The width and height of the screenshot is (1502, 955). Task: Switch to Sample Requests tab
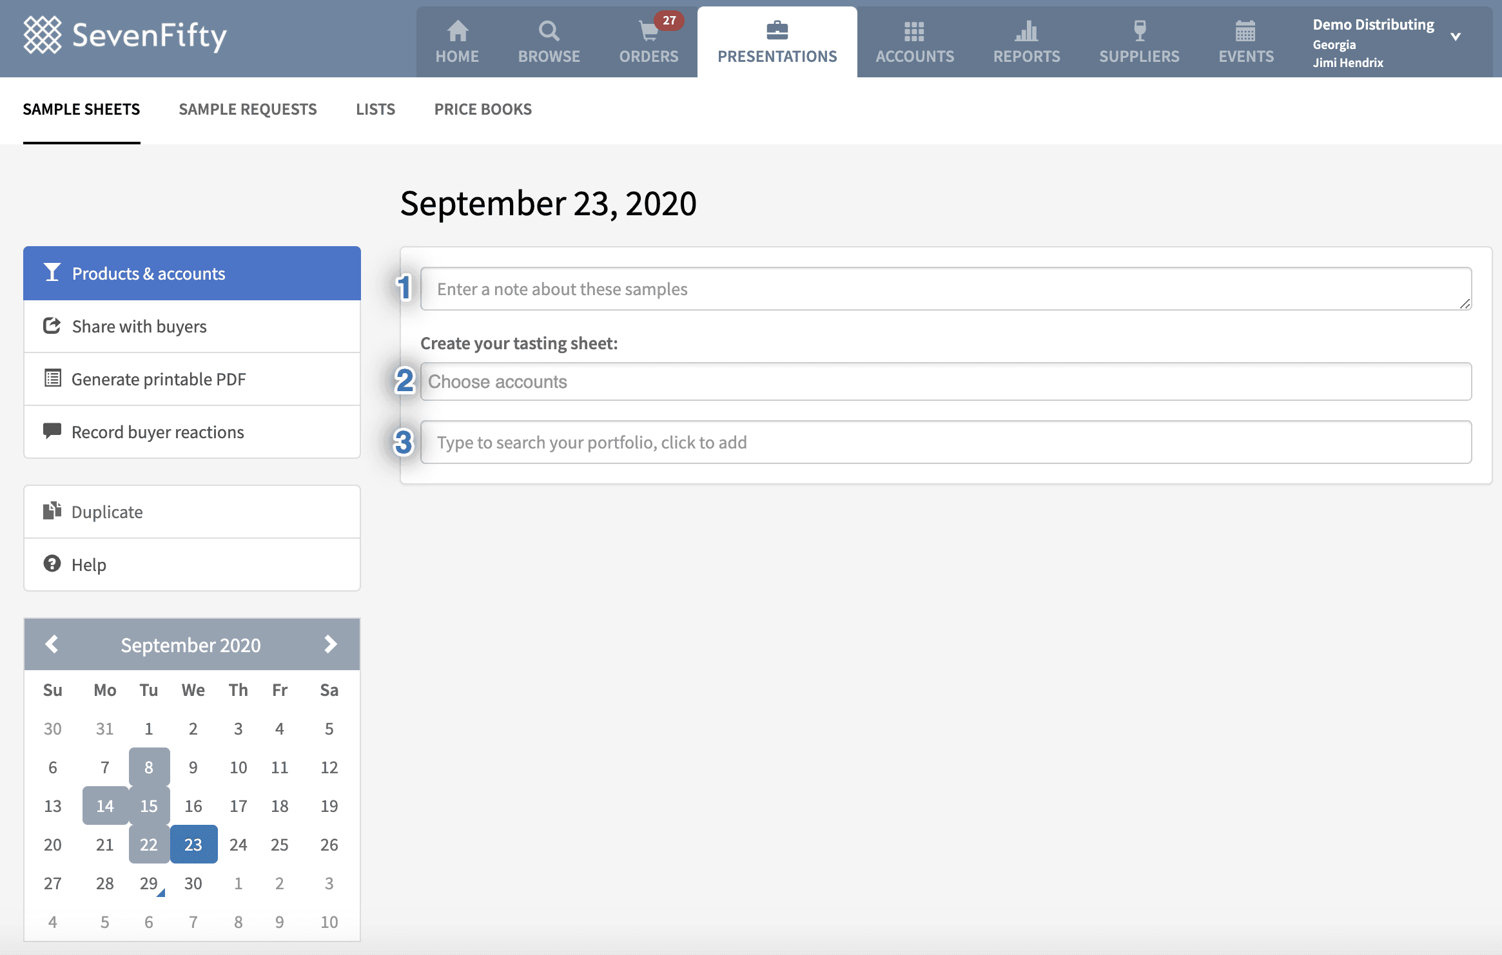coord(248,110)
